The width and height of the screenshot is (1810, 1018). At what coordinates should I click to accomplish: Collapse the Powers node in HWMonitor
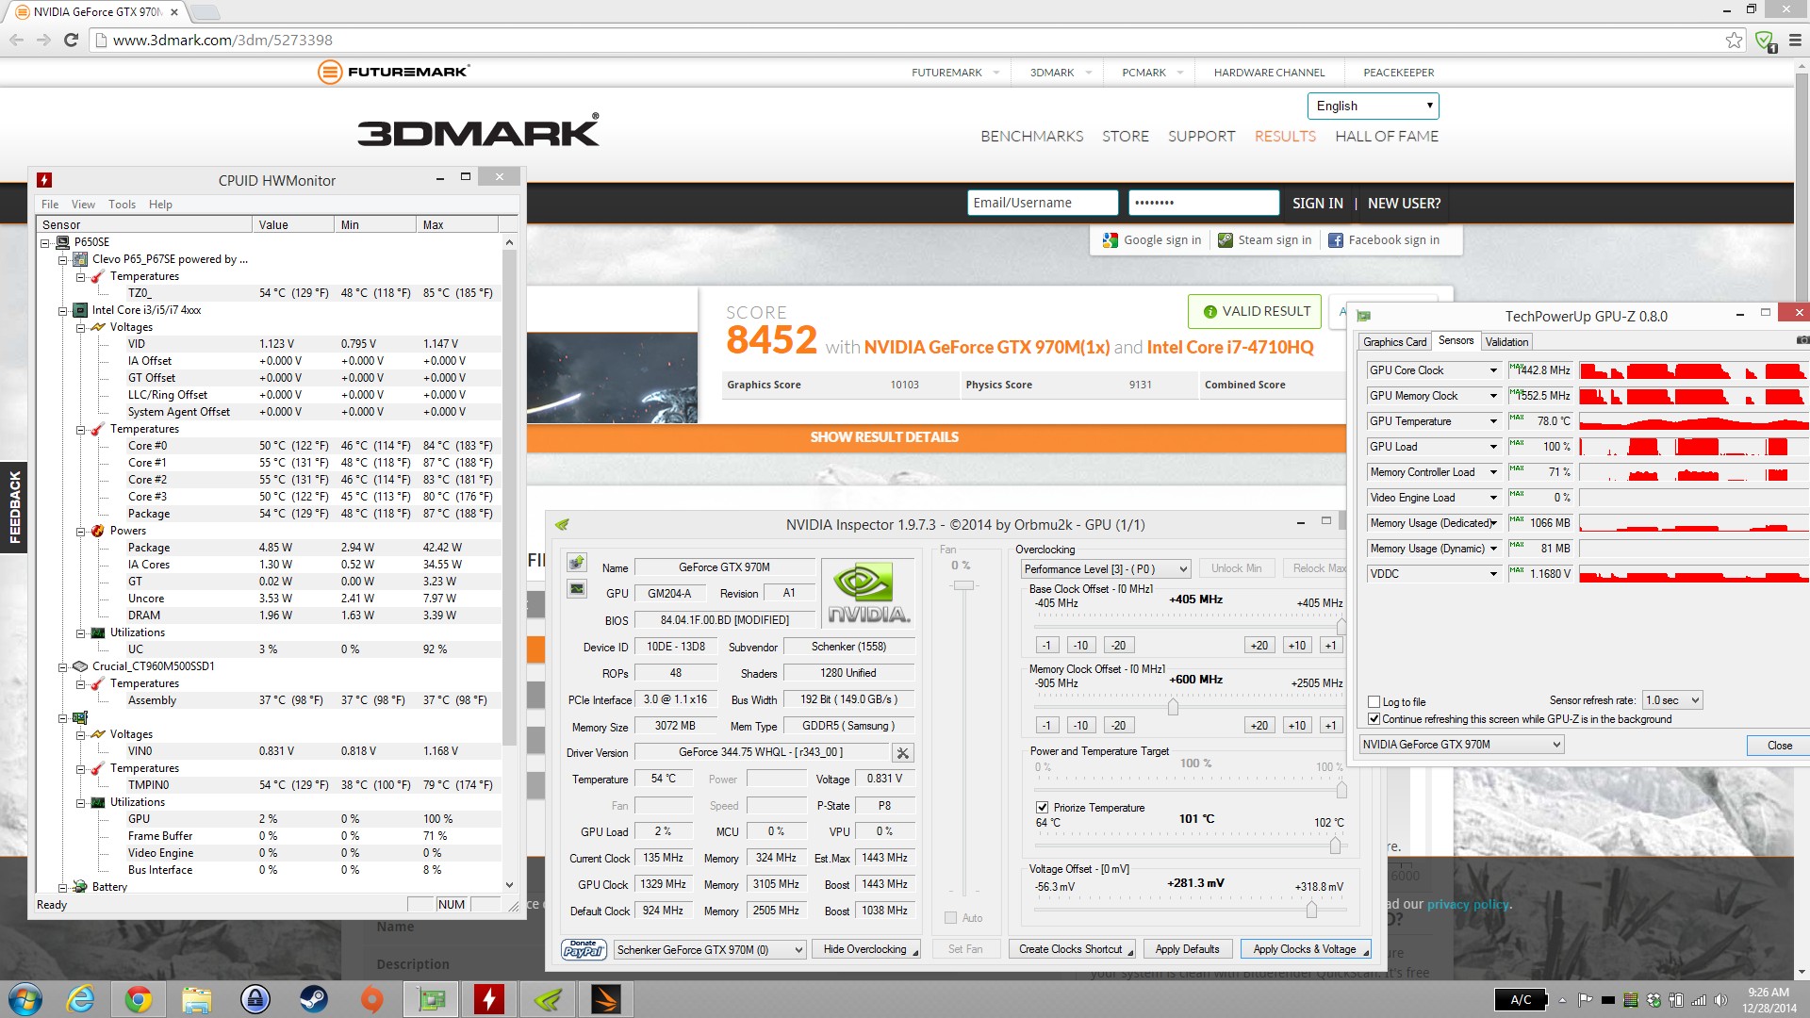(81, 531)
